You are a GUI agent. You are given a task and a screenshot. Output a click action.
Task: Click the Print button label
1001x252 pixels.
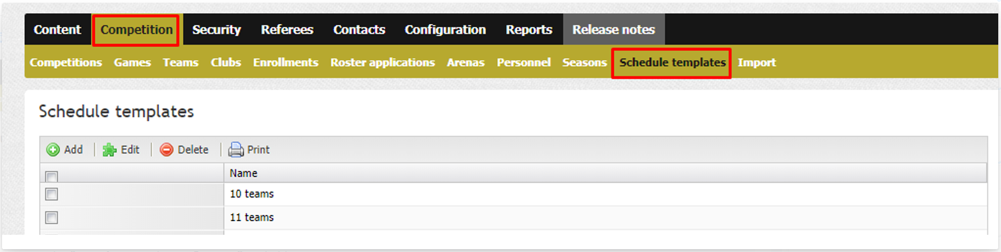(x=259, y=149)
